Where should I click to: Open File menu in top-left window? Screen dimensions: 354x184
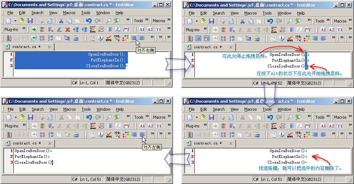coord(10,13)
